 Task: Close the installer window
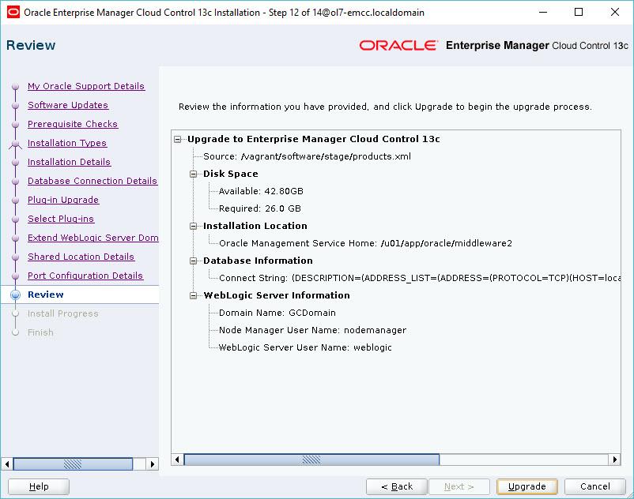614,12
